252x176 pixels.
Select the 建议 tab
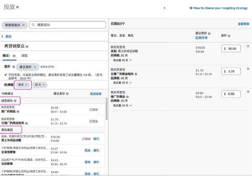coord(6,56)
